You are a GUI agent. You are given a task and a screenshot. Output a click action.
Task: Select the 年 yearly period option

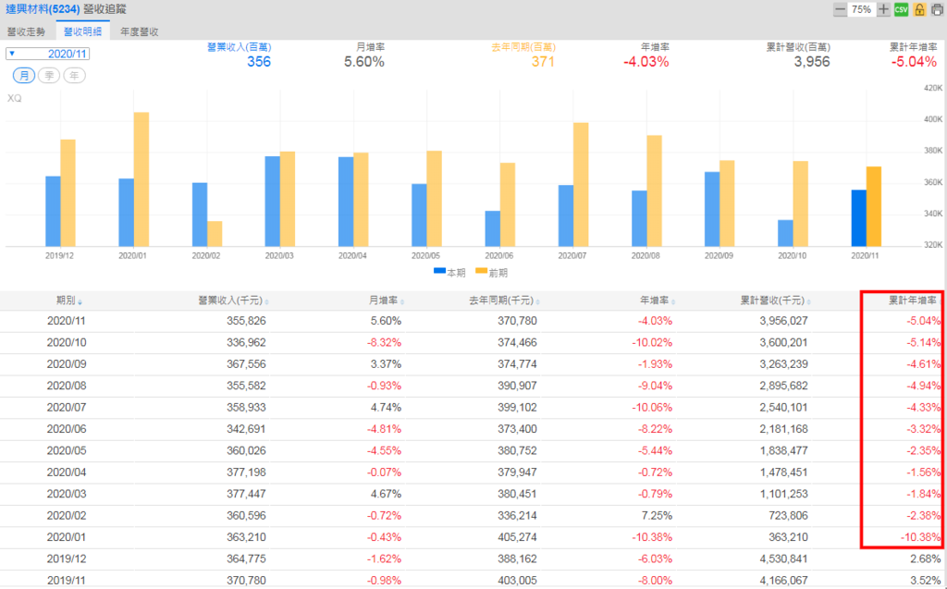[74, 76]
